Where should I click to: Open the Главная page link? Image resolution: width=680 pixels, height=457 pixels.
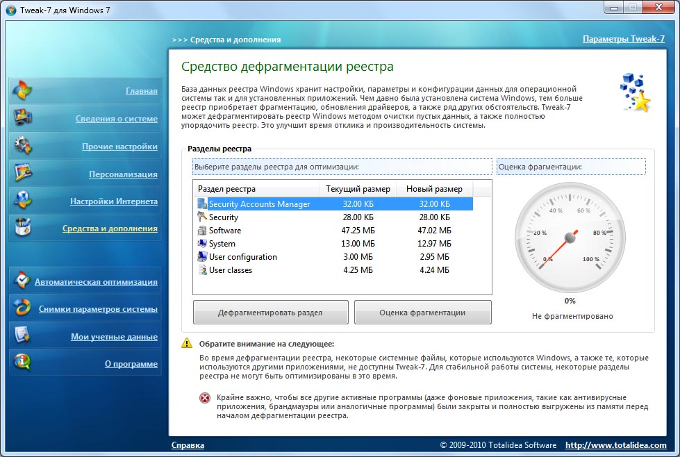142,91
